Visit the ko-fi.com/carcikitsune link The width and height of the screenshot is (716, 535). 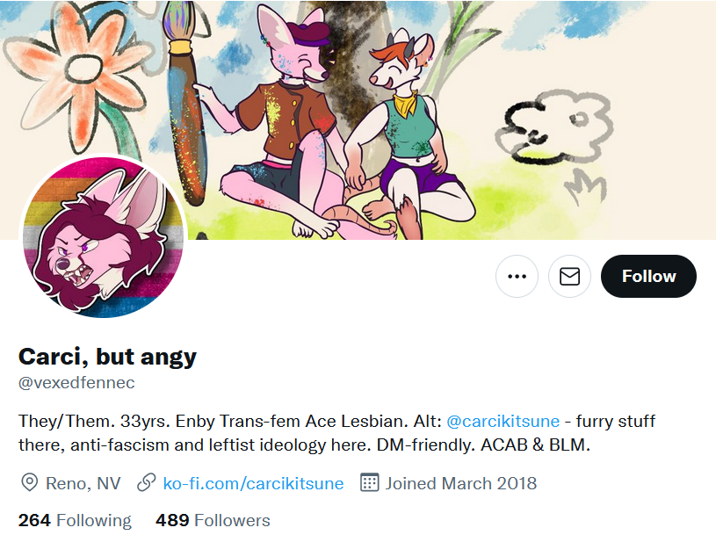coord(253,483)
